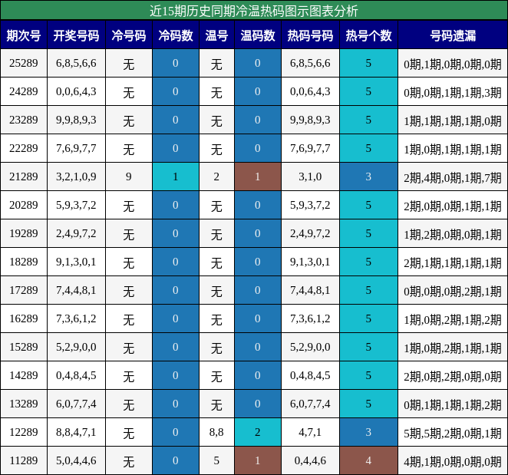Select the 温号 column header
508x475 pixels.
point(216,35)
